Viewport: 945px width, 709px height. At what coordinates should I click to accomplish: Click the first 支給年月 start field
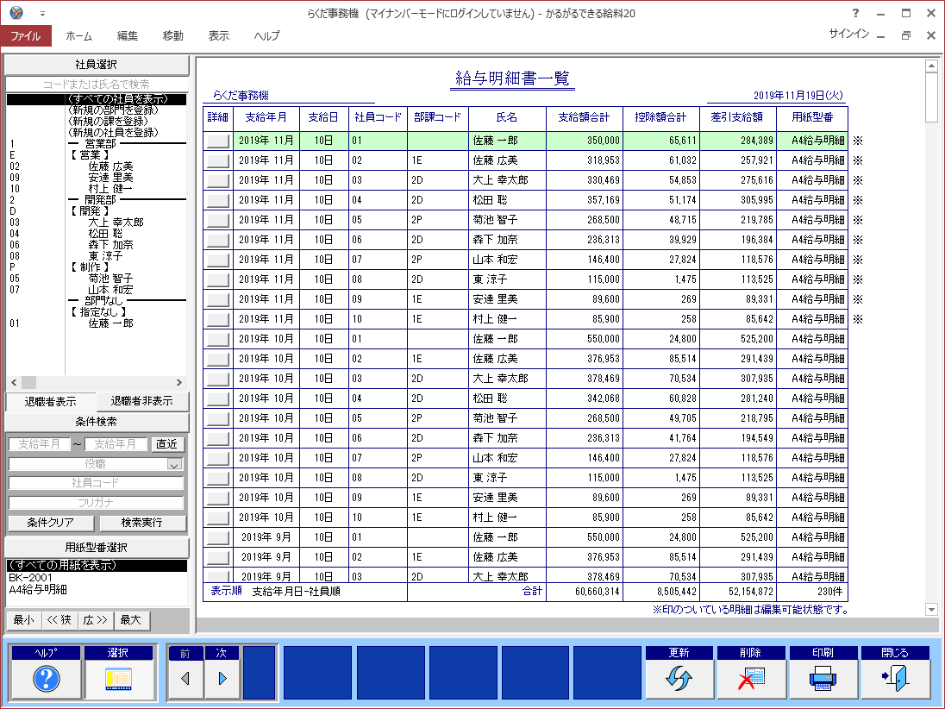point(40,444)
